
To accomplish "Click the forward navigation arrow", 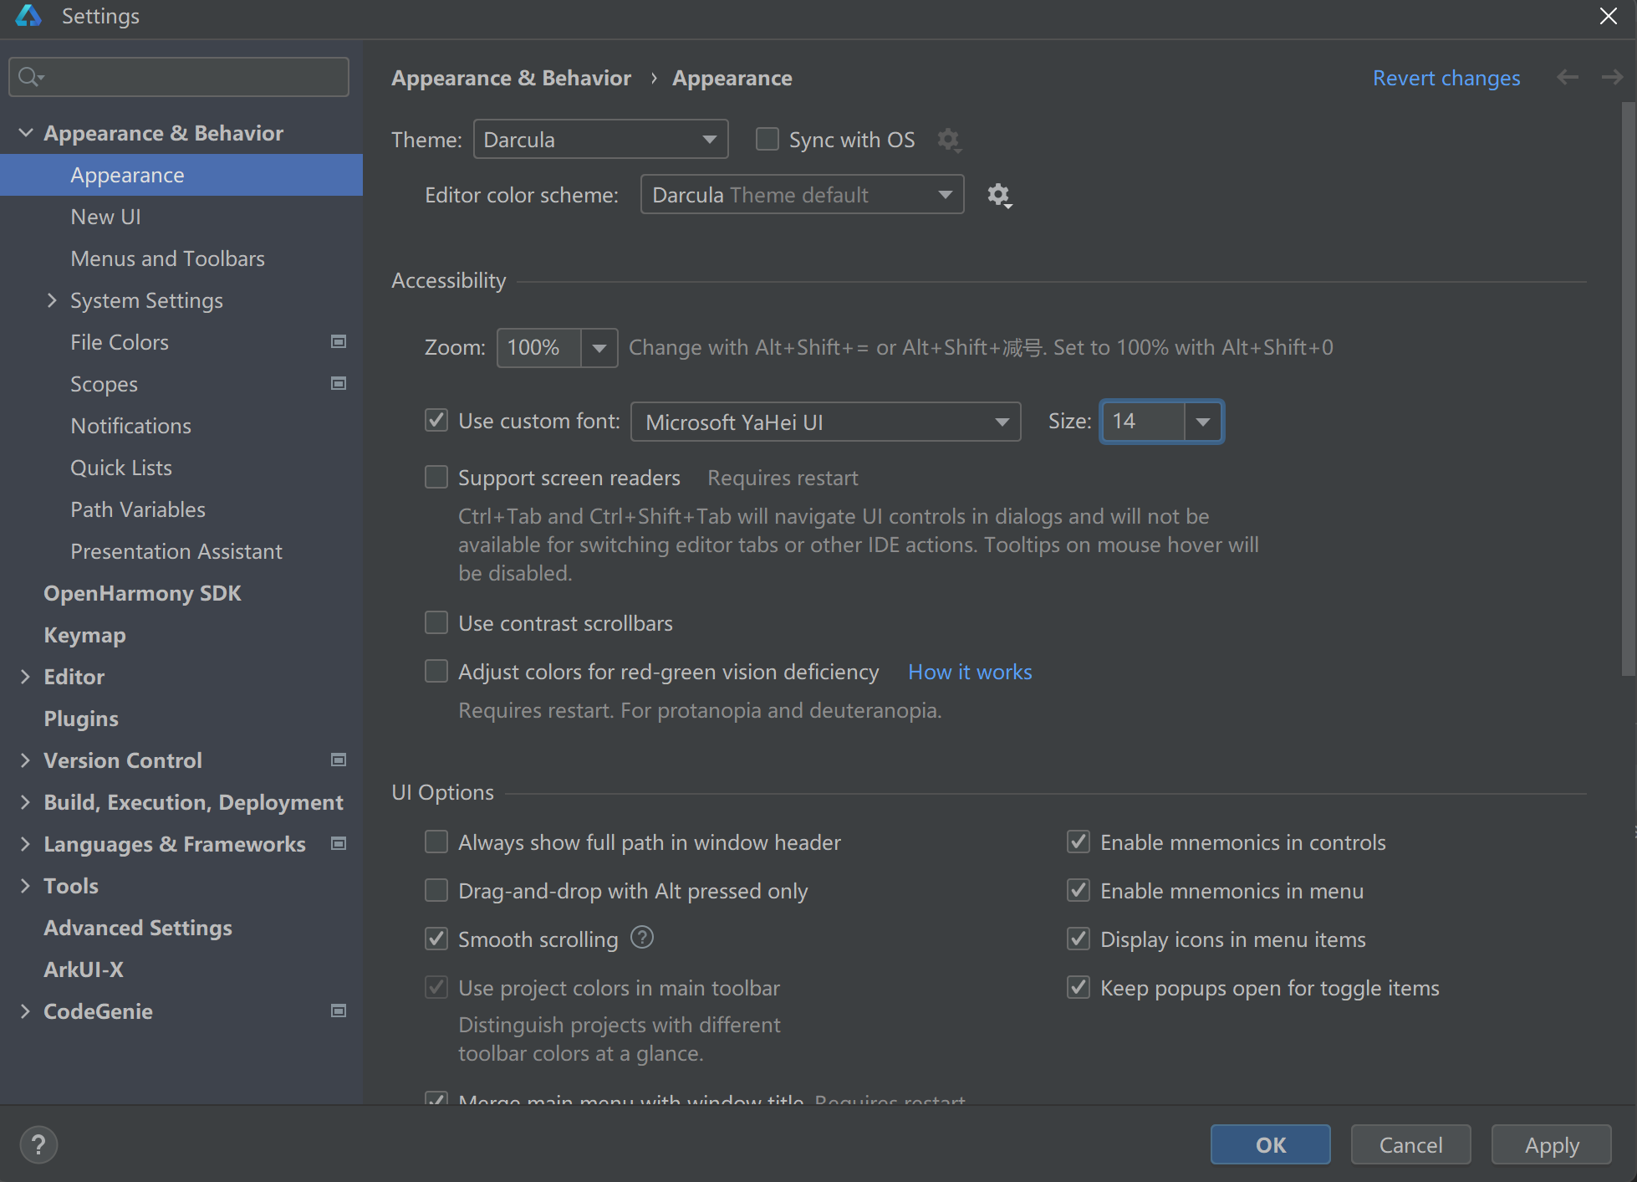I will [1612, 78].
